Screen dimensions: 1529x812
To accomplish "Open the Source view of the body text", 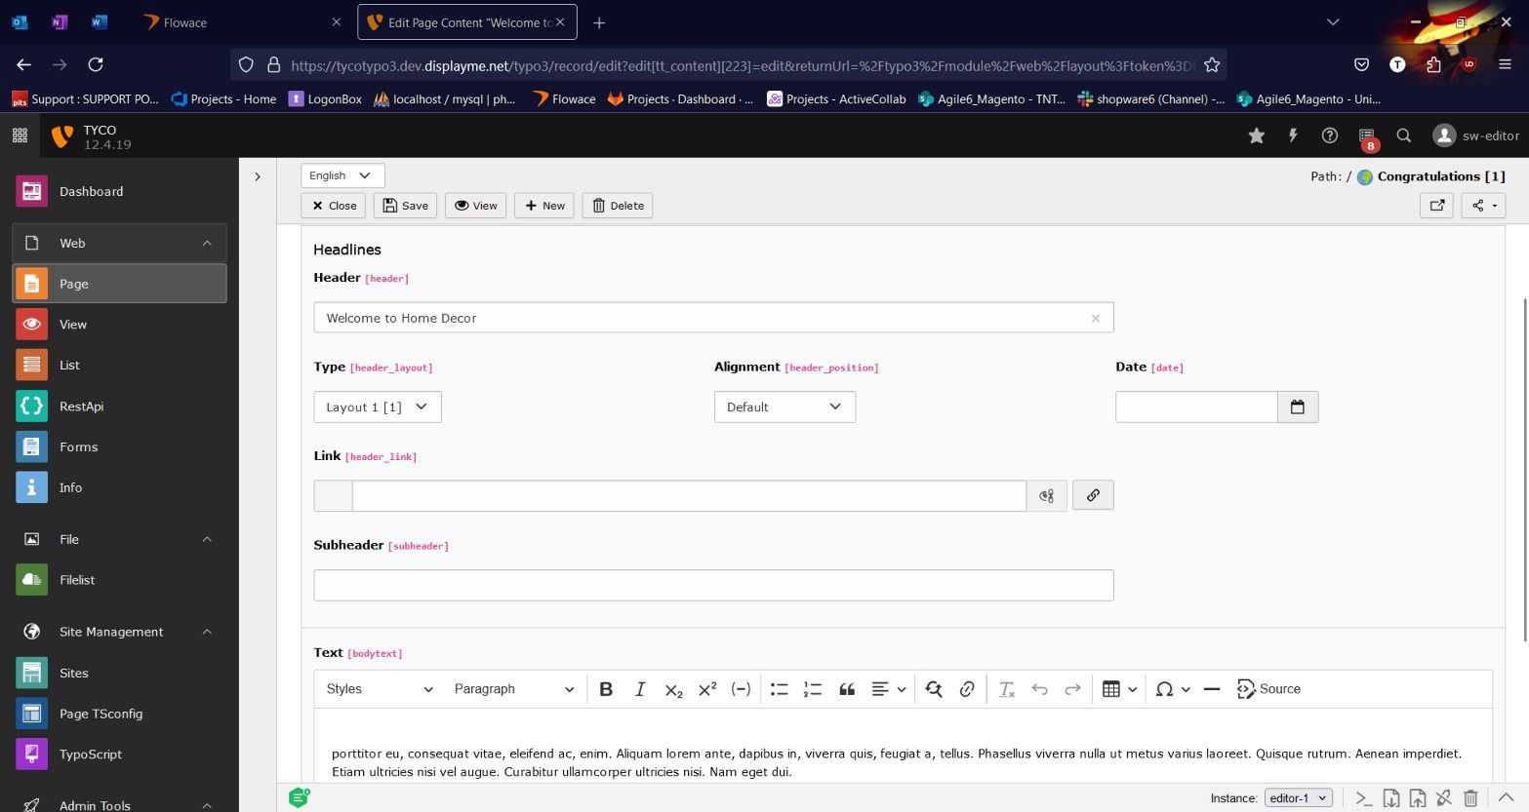I will [x=1268, y=689].
